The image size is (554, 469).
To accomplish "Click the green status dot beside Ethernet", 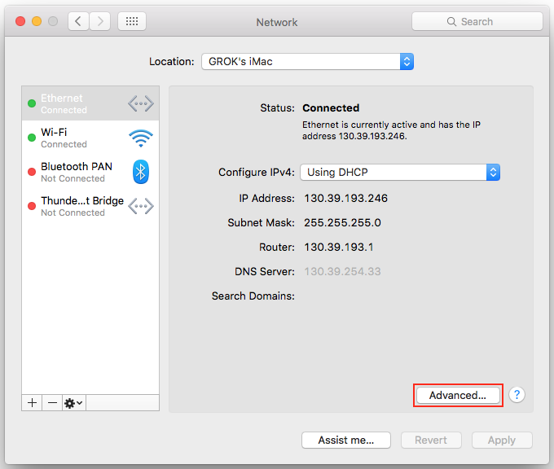I will [32, 103].
